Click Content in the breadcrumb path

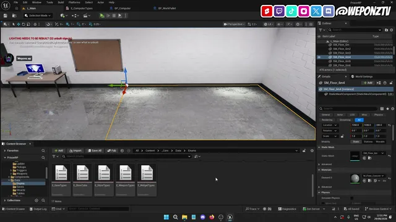[150, 150]
